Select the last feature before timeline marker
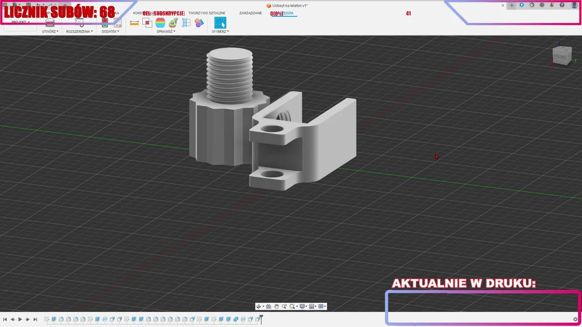The height and width of the screenshot is (327, 582). pos(257,319)
